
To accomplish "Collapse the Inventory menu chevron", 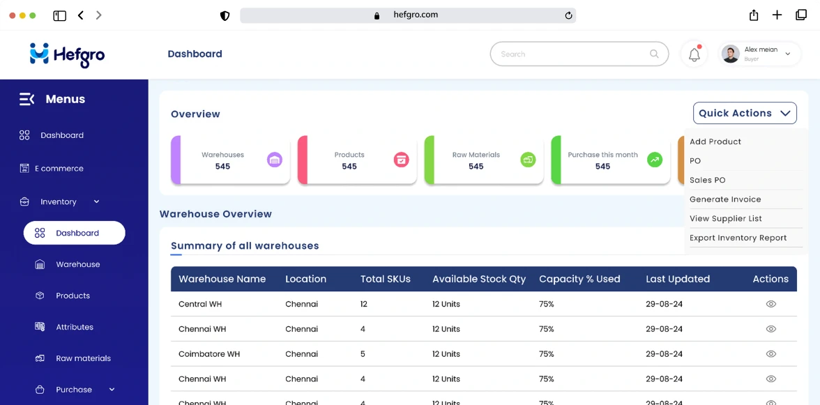I will click(x=96, y=201).
